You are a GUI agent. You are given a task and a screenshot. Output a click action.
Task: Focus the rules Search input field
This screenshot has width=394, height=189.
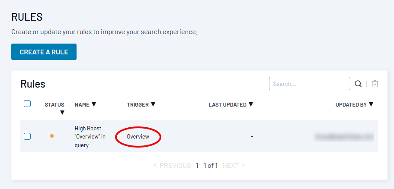point(309,84)
